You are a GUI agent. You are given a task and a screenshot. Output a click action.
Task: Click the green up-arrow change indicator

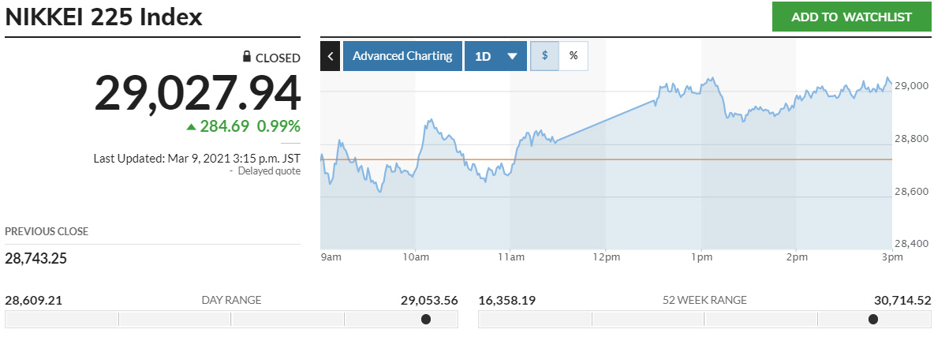point(191,126)
